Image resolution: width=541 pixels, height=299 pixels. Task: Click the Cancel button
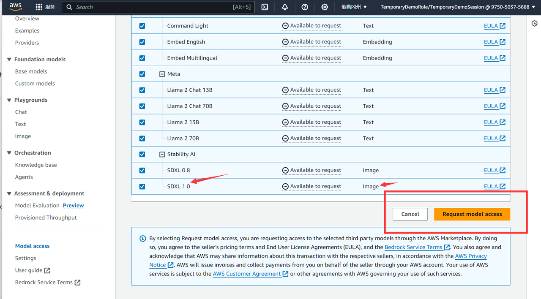[410, 214]
